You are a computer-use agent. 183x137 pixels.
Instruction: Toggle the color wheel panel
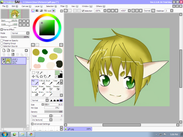pyautogui.click(x=33, y=11)
